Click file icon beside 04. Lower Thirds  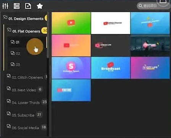(x=9, y=101)
